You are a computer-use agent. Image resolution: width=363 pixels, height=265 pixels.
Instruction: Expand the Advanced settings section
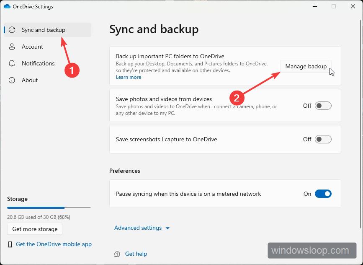click(138, 228)
